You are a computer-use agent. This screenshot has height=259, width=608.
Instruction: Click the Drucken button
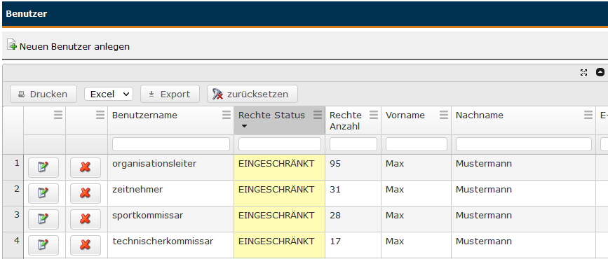(x=43, y=94)
